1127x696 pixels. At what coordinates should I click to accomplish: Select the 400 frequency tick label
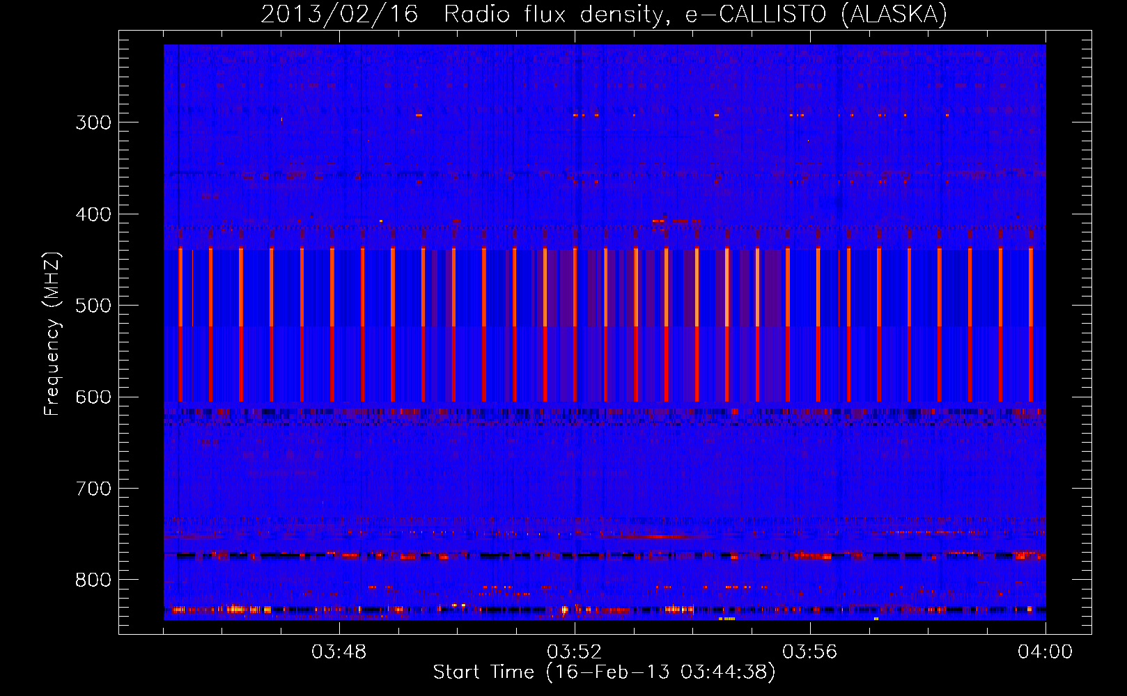pyautogui.click(x=93, y=214)
